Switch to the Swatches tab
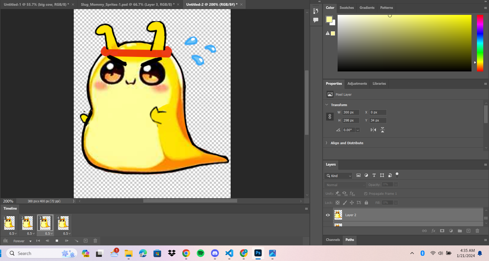The width and height of the screenshot is (489, 261). point(346,8)
